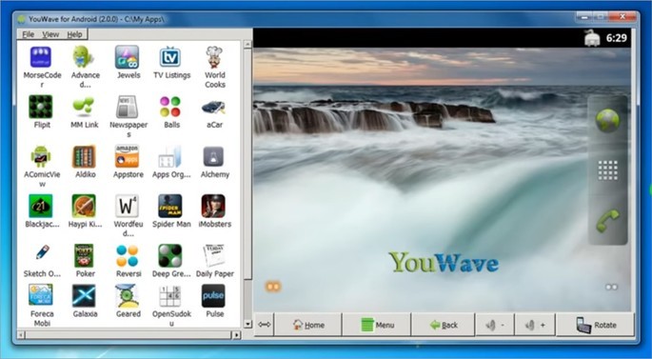Select the Spider Man game icon

tap(170, 206)
